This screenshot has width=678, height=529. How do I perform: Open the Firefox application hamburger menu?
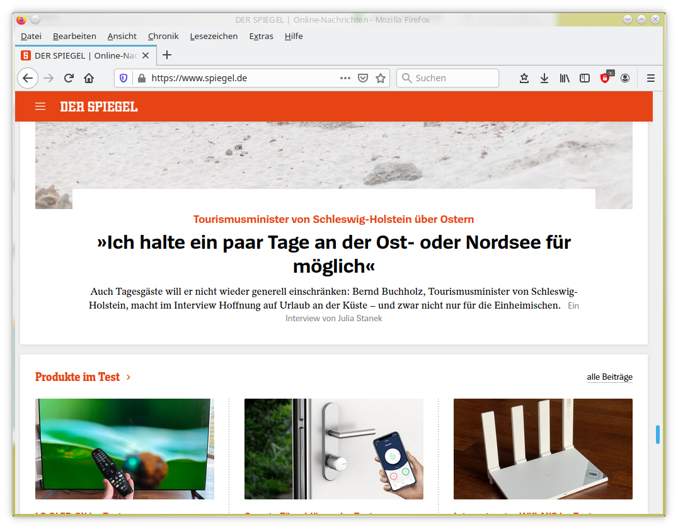[x=651, y=78]
